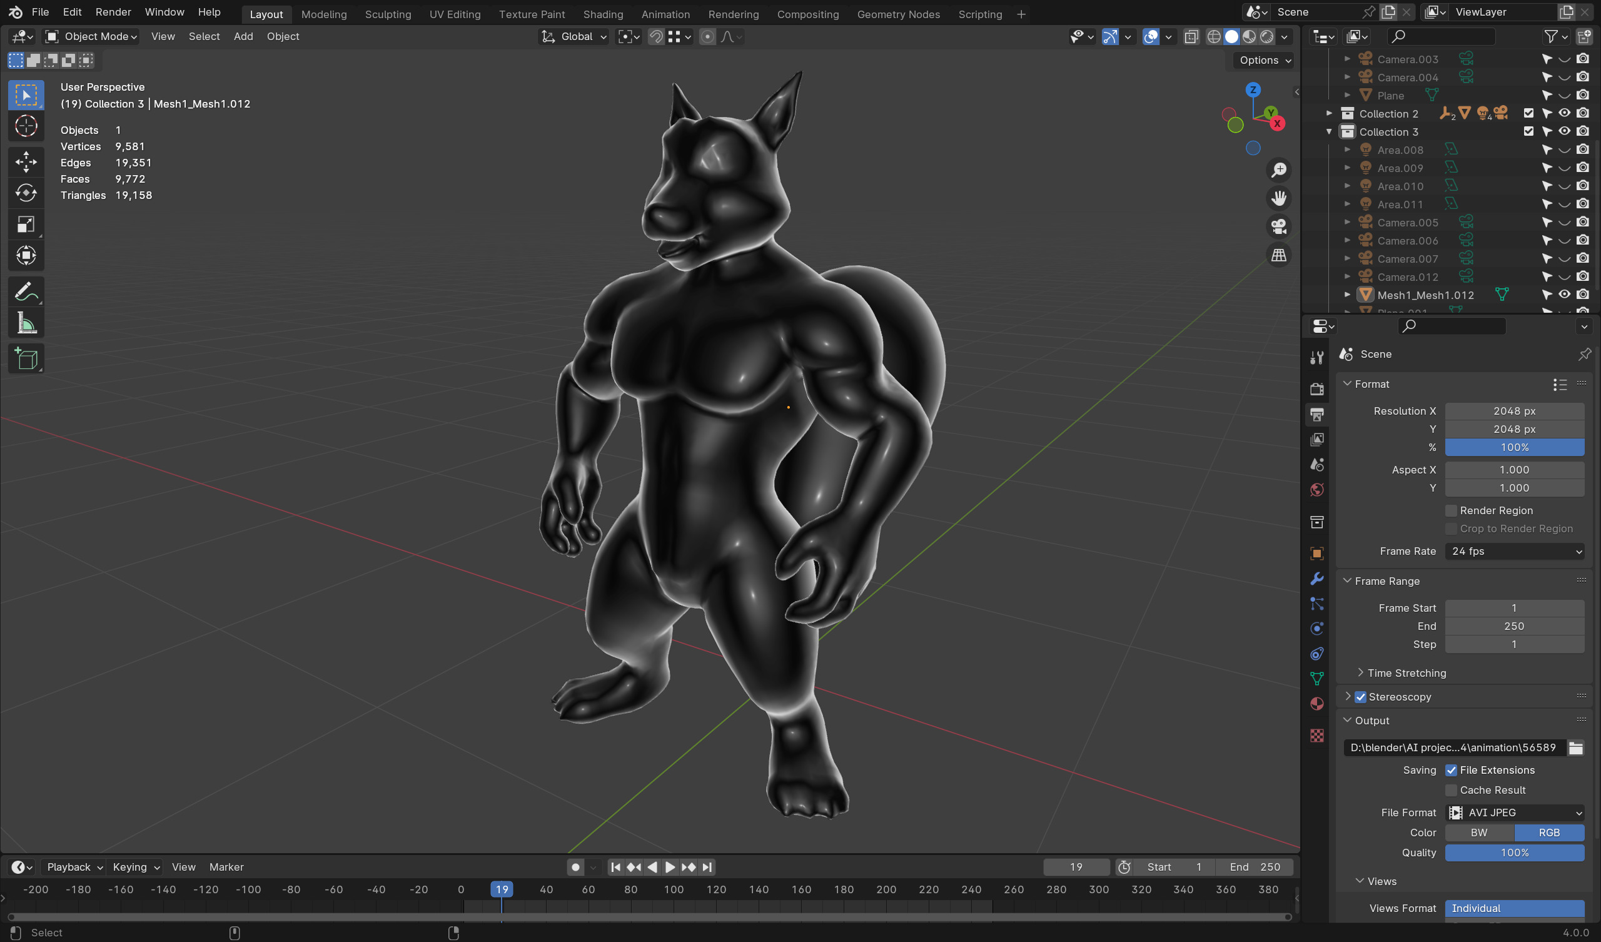Open the File menu

40,12
